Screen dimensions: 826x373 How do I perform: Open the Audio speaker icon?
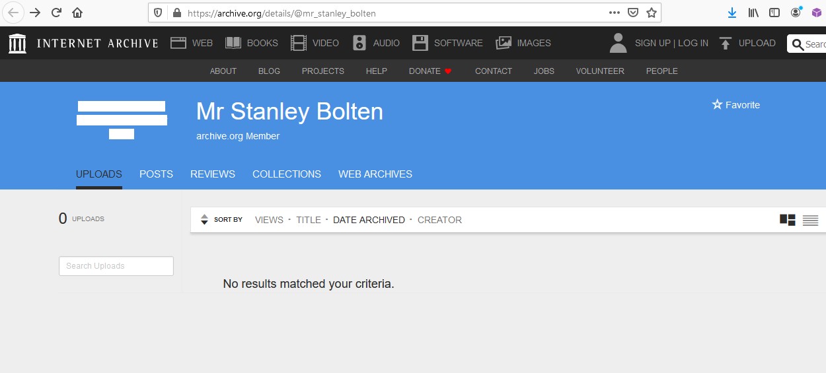[x=359, y=43]
